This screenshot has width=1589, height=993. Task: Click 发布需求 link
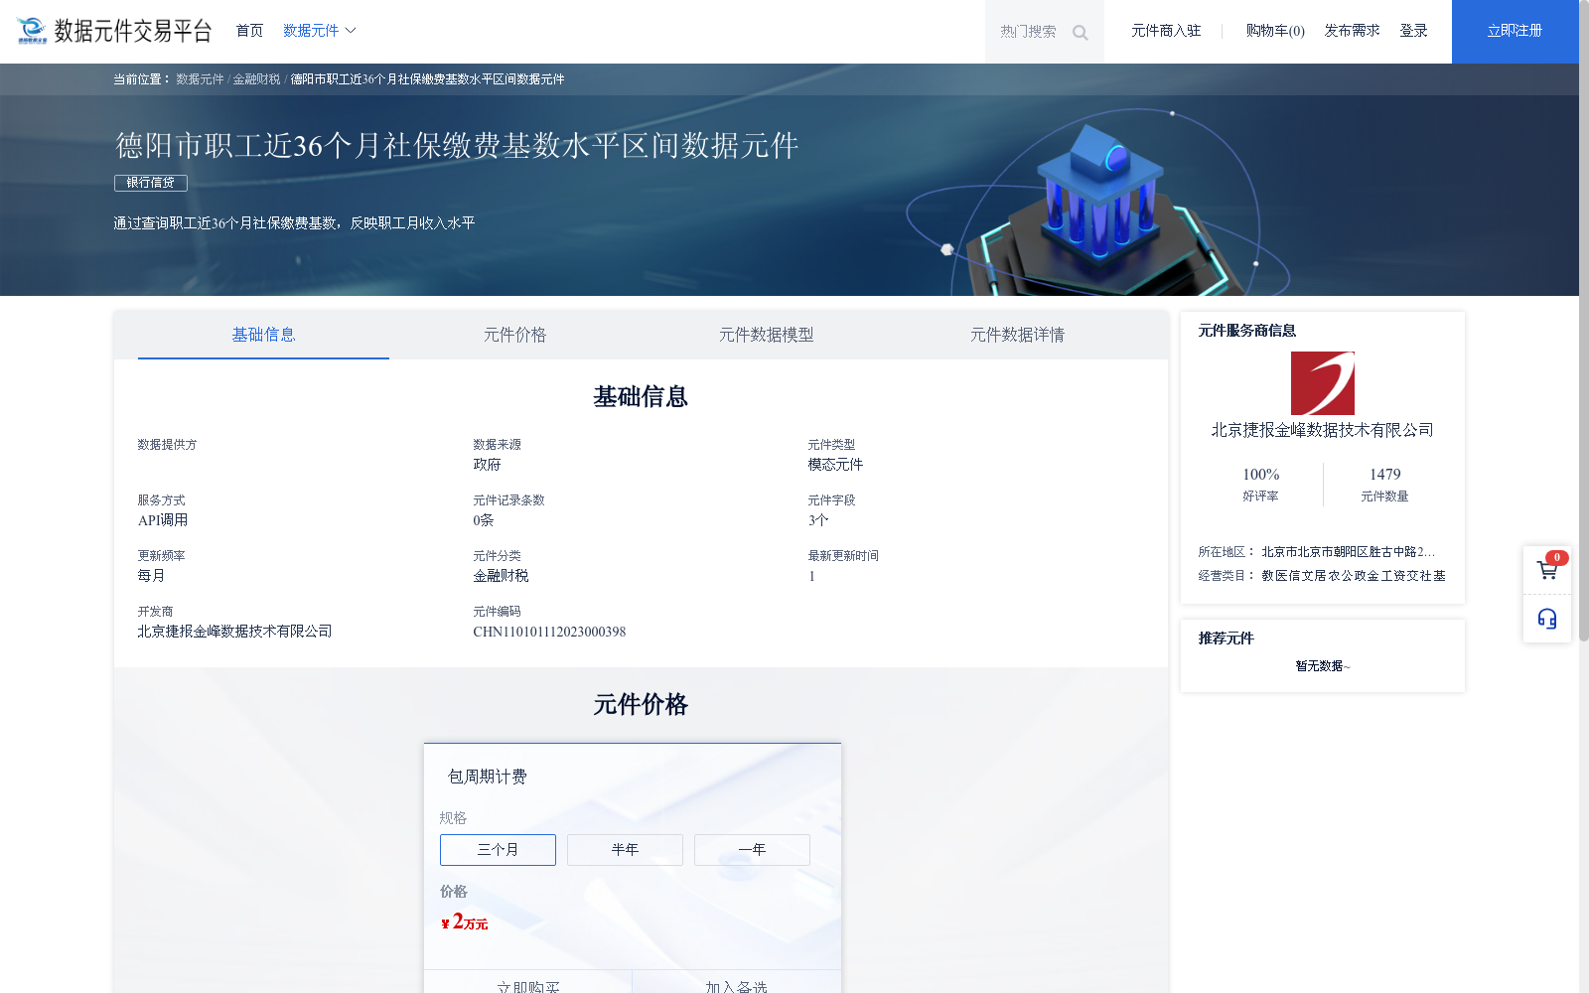pyautogui.click(x=1352, y=31)
